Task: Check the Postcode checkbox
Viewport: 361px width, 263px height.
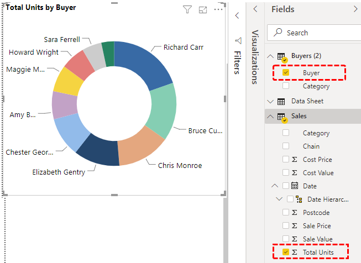Action: pos(286,212)
